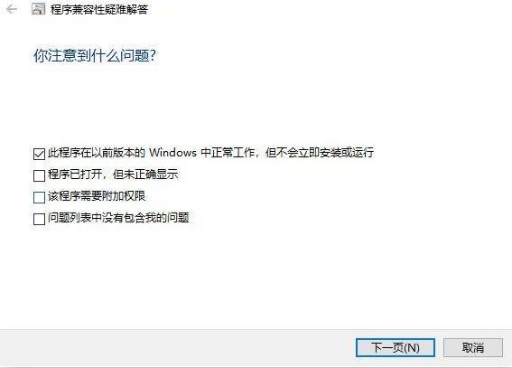Screen dimensions: 512x368
Task: Click the heading 你注意到什么问题?
Action: click(x=95, y=55)
